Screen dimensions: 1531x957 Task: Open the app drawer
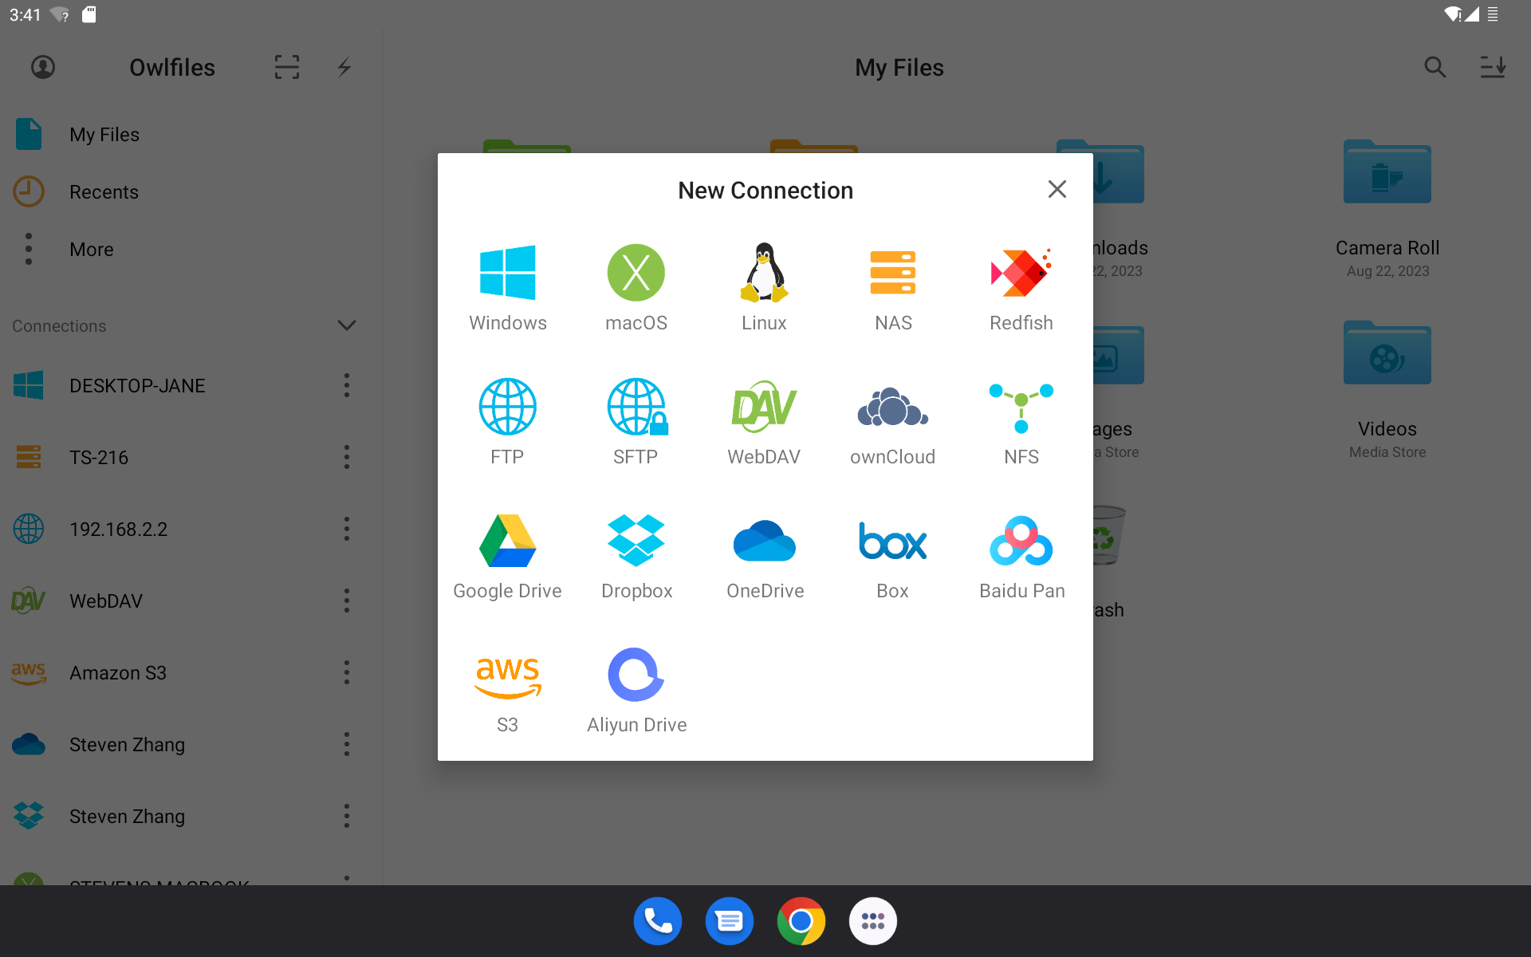(873, 921)
